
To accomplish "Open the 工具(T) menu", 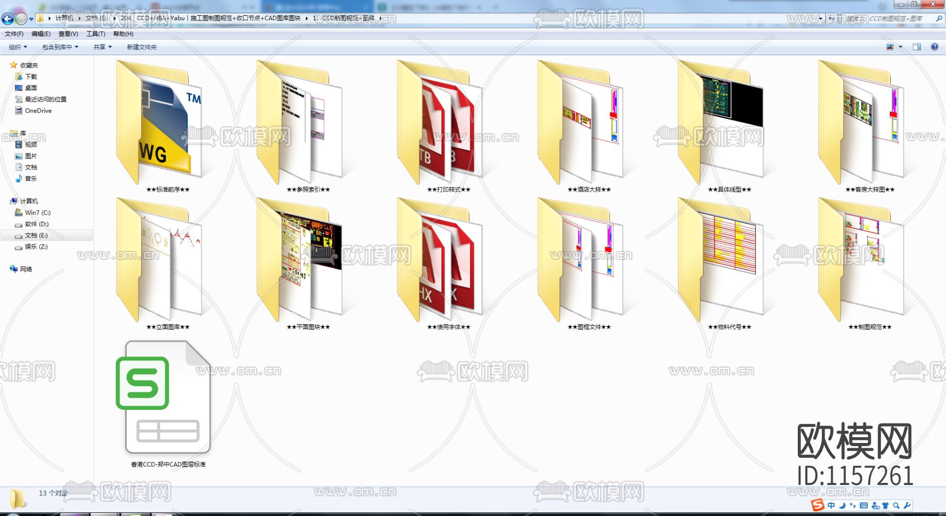I will [x=96, y=34].
